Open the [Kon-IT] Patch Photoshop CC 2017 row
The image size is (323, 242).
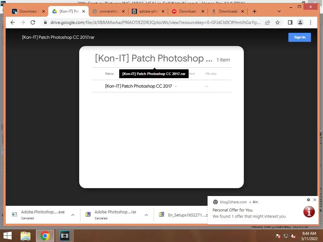[x=161, y=86]
